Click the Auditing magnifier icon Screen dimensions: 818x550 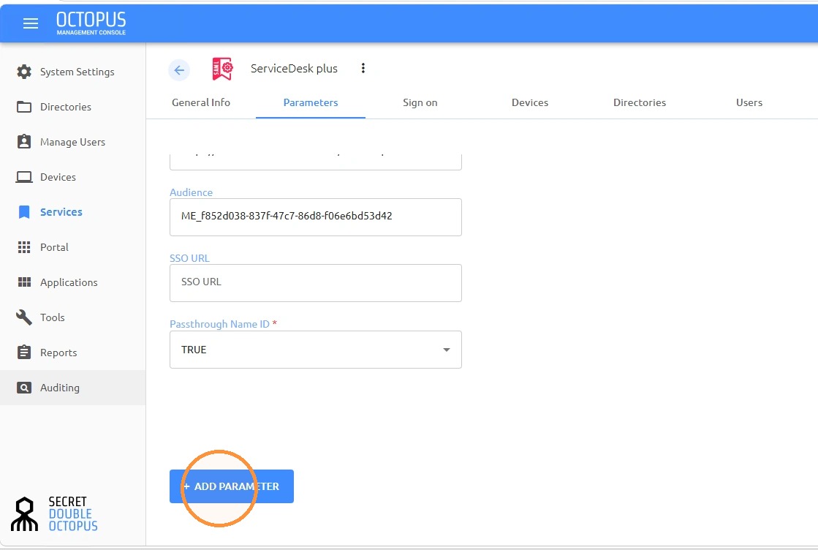[24, 388]
